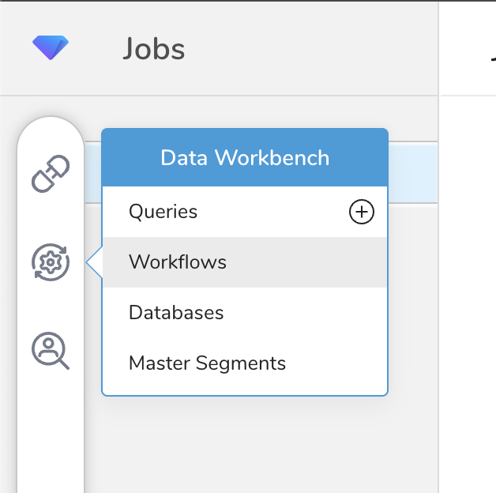Open Master Segments menu entry
The width and height of the screenshot is (496, 493).
pos(207,363)
